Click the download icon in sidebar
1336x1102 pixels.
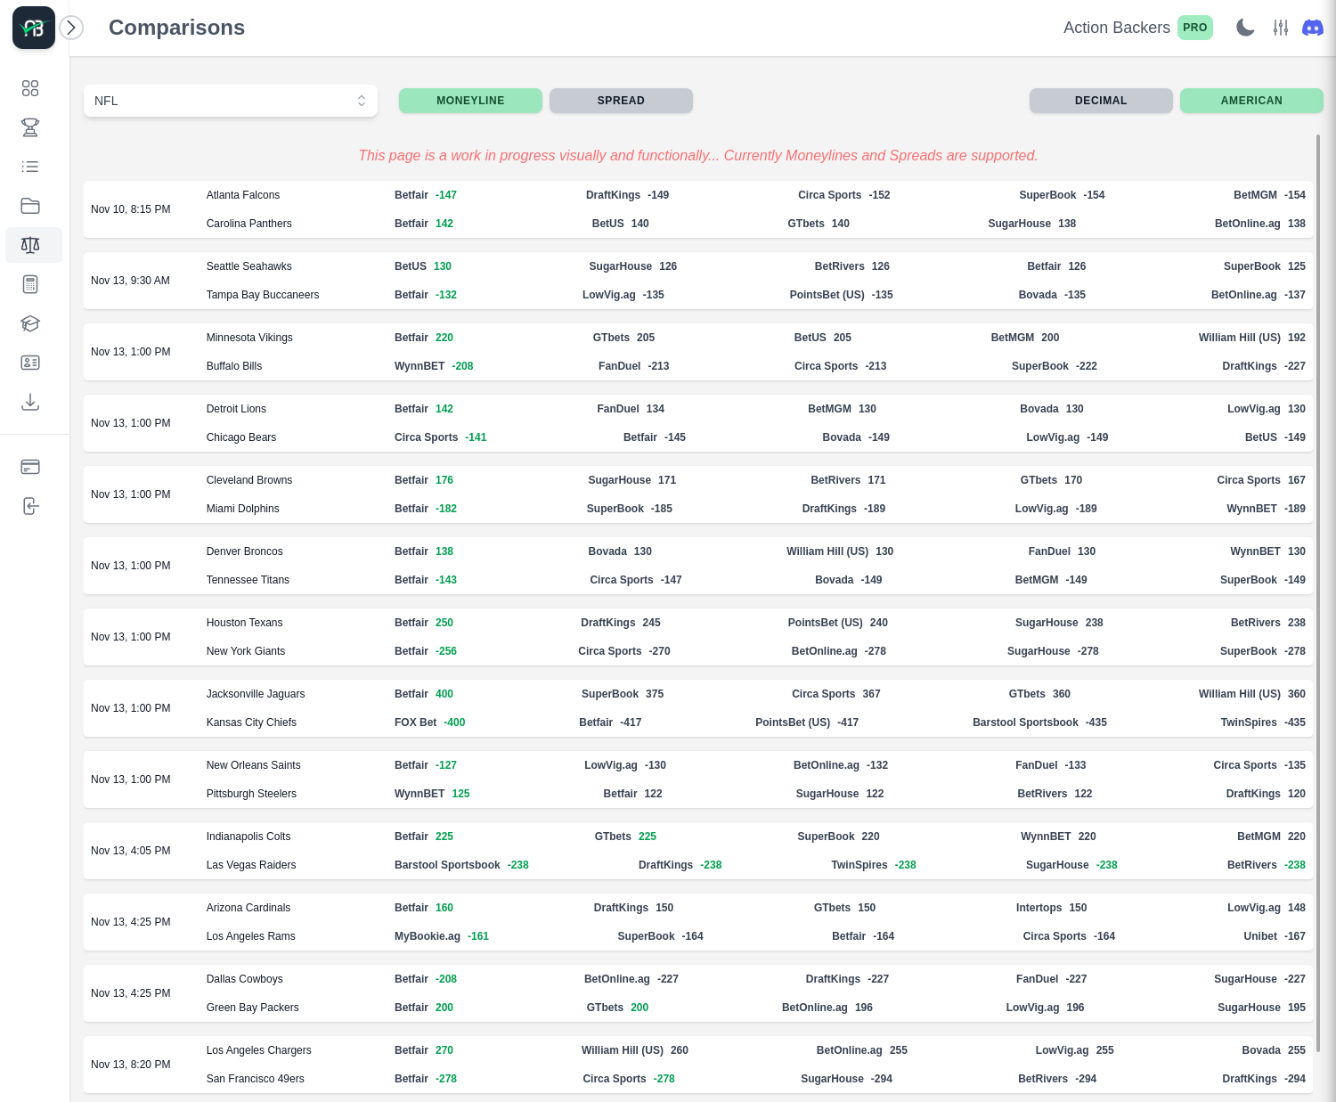coord(30,402)
